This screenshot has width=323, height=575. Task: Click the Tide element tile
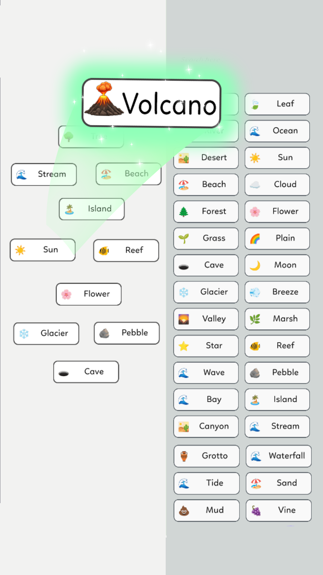coord(206,483)
